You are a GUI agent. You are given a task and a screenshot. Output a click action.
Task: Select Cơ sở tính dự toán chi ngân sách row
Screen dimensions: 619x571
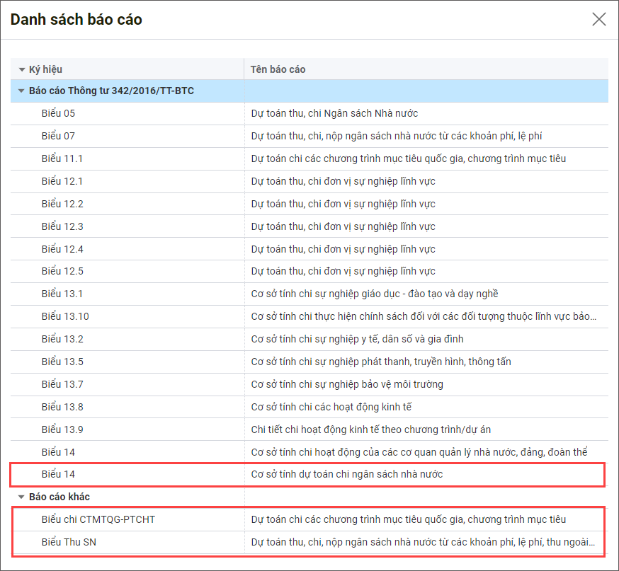(x=347, y=474)
